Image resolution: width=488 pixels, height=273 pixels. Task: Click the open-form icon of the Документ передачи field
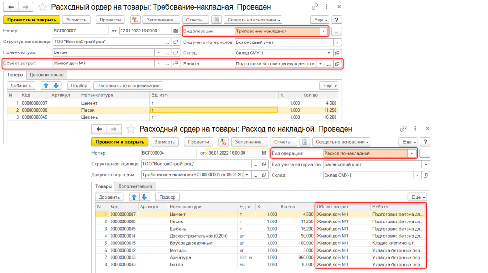(264, 175)
